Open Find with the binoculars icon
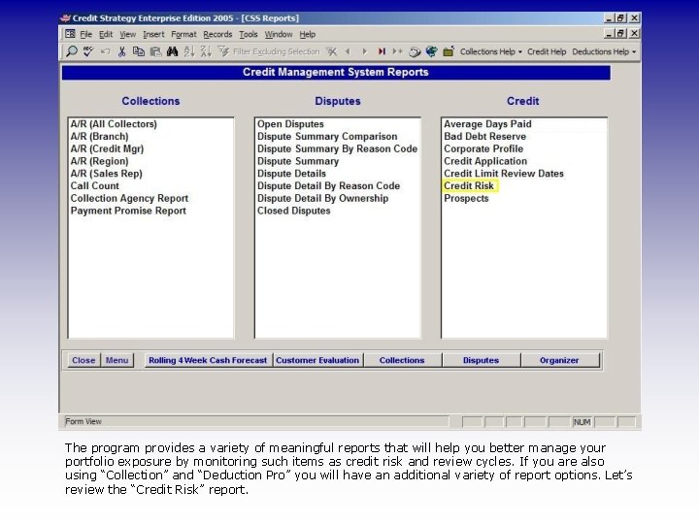 click(173, 51)
